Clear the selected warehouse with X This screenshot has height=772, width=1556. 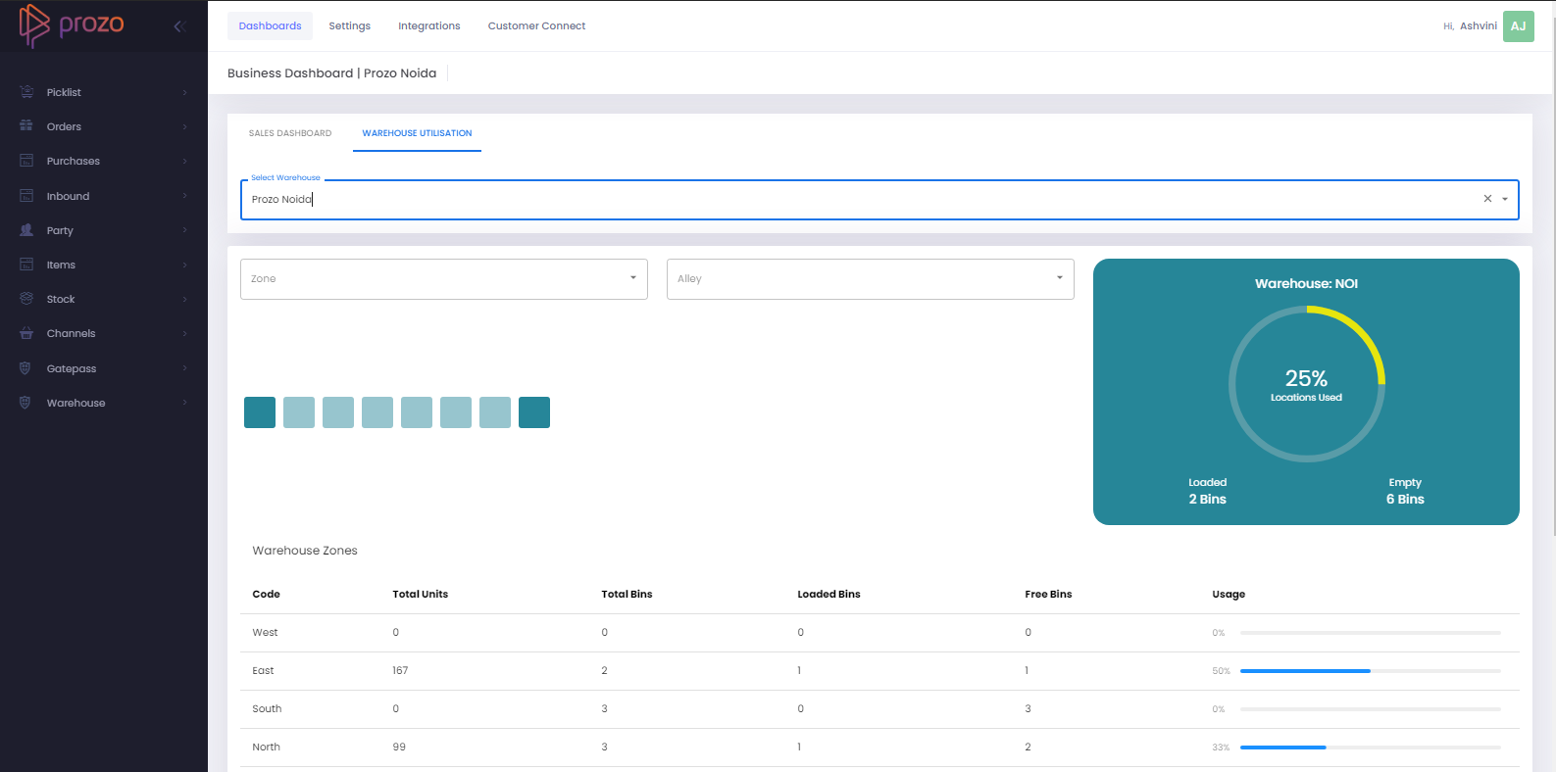[x=1487, y=199]
